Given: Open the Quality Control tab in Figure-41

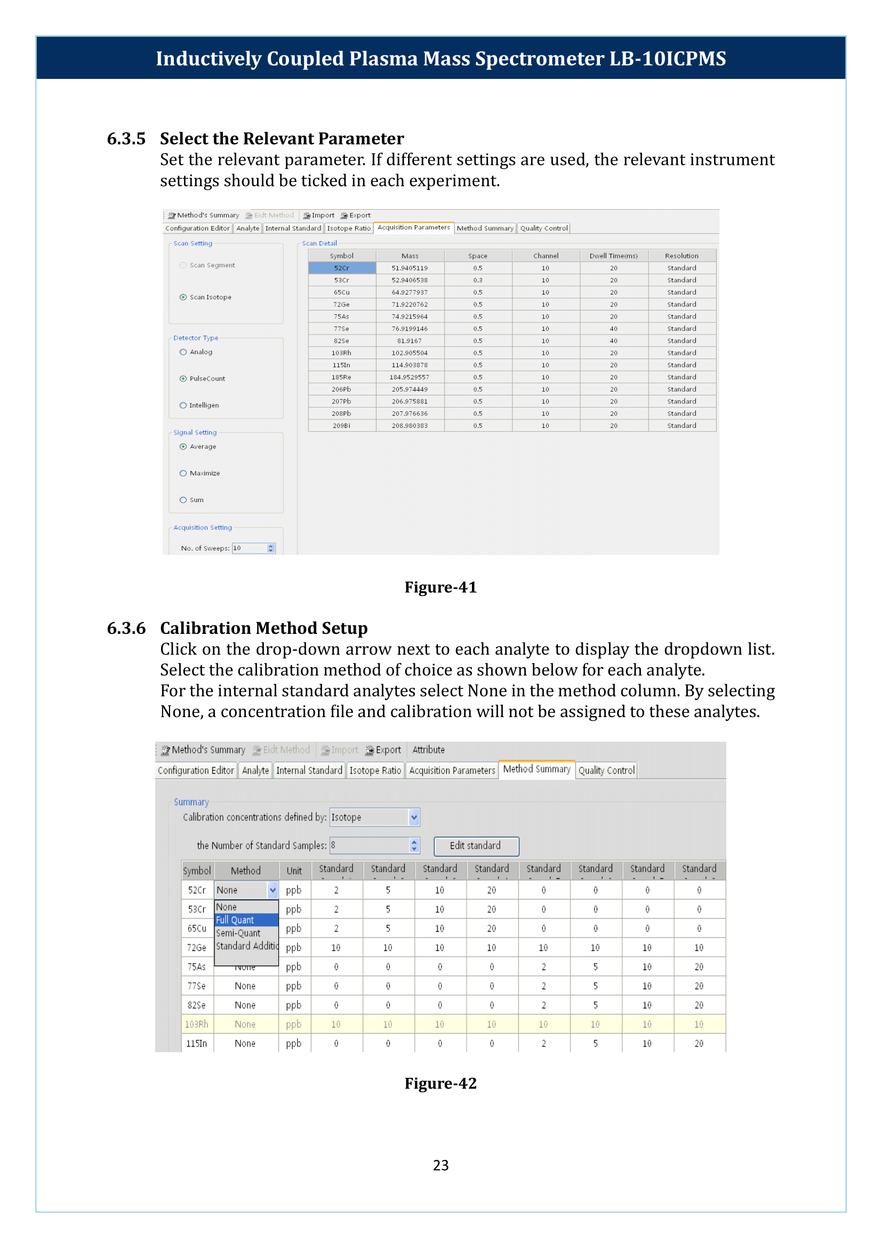Looking at the screenshot, I should [x=544, y=229].
